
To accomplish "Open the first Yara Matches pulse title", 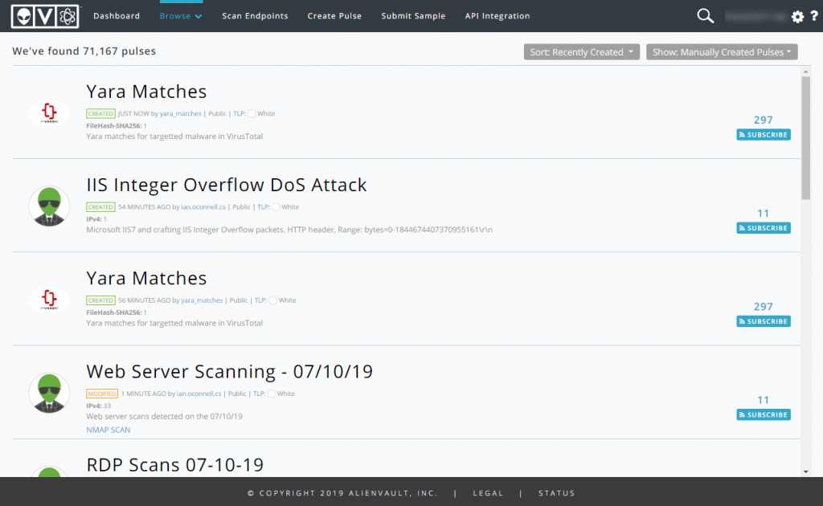I will tap(146, 92).
